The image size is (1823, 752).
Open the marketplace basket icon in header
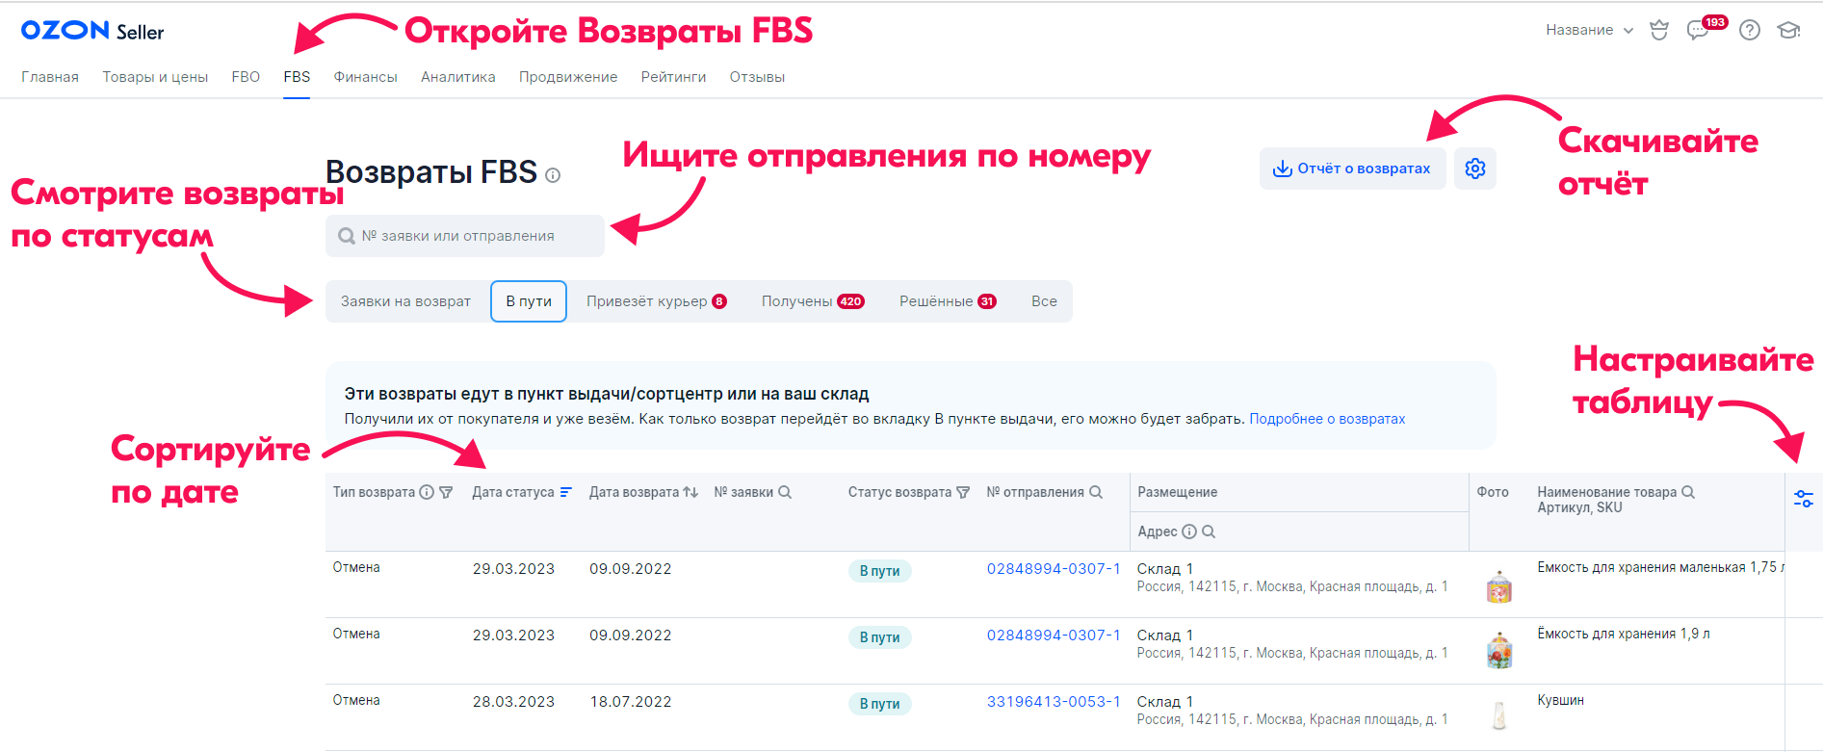(x=1658, y=30)
